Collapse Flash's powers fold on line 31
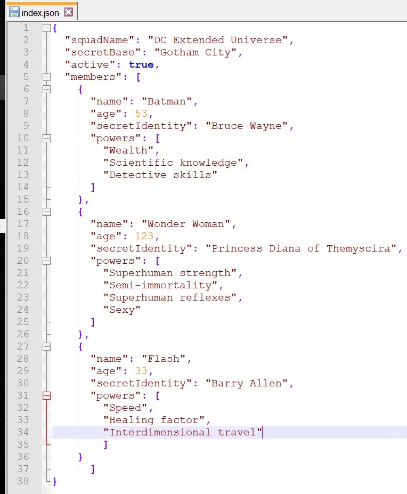 pos(46,396)
